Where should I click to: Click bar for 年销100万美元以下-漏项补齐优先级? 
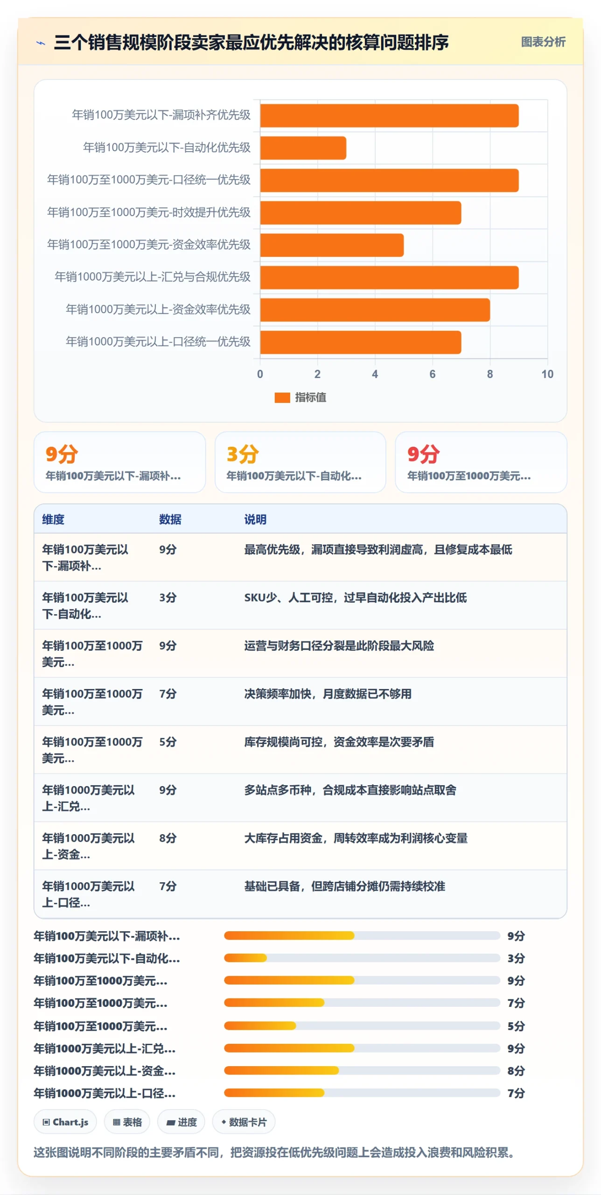click(389, 116)
